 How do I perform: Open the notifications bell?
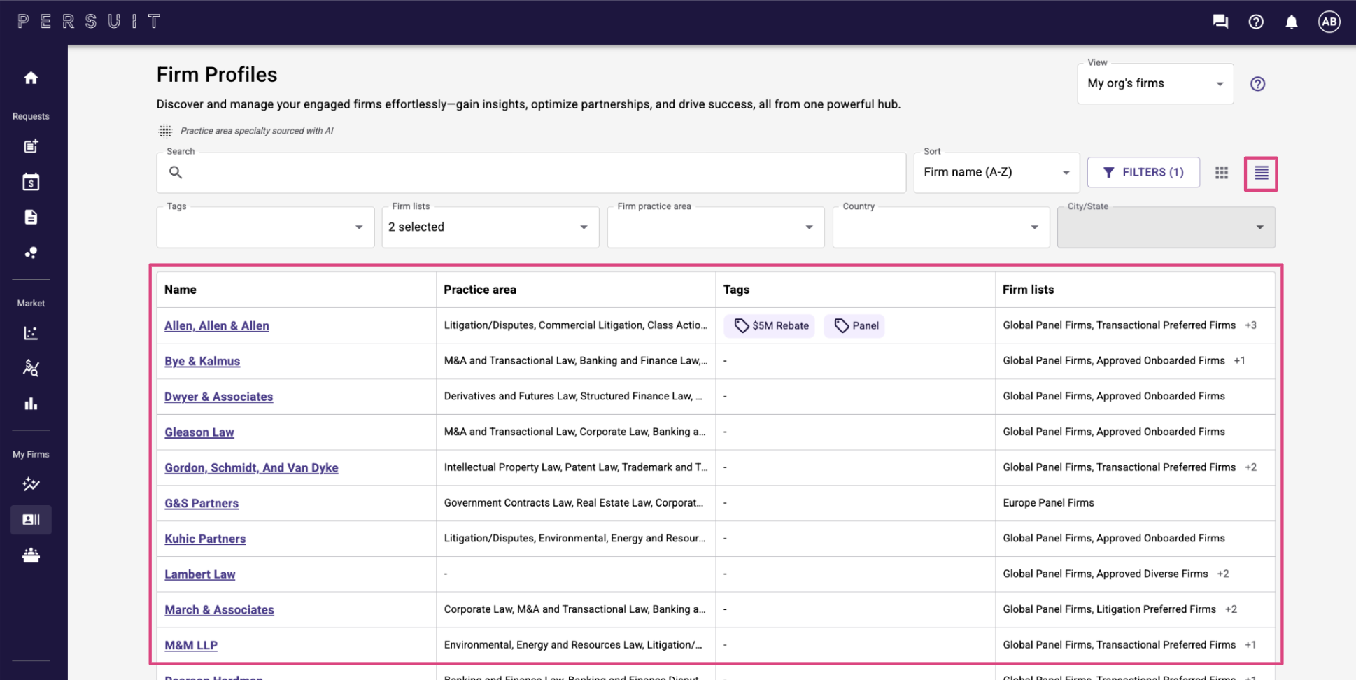(x=1292, y=22)
